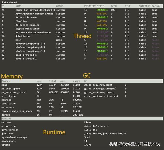
Task: Click the RUNNABLE state of Attach Listener
Action: (x=102, y=17)
